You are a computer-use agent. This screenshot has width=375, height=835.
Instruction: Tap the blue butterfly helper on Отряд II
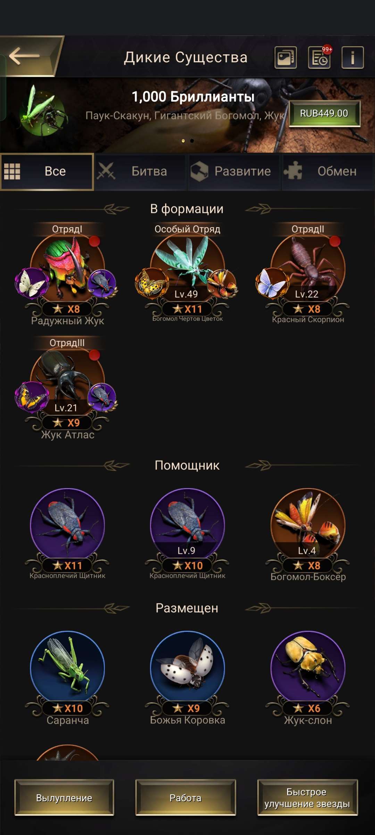point(272,284)
